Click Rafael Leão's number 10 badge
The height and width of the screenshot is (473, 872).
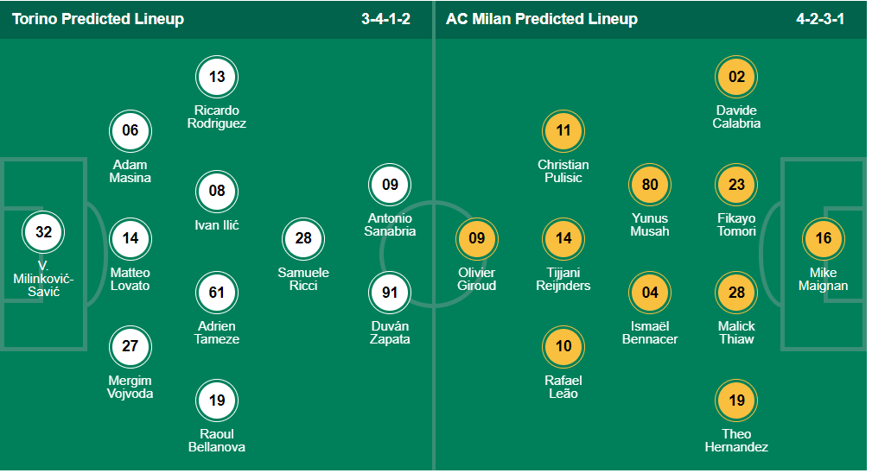[563, 347]
